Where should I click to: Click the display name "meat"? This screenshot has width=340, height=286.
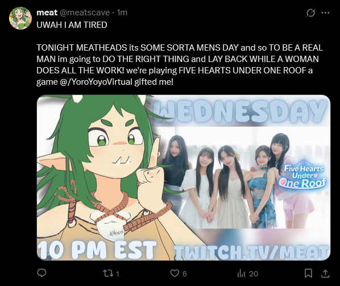tap(47, 13)
